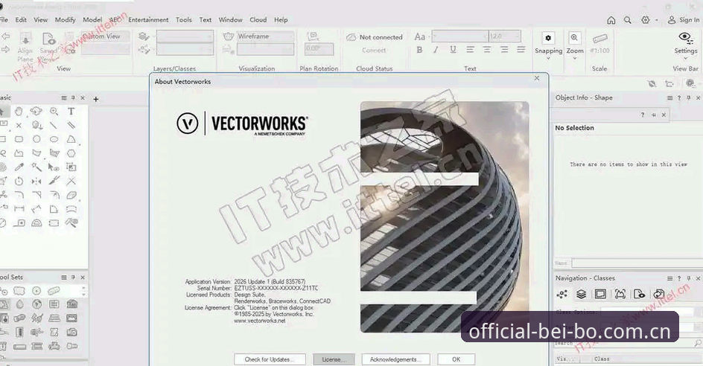Select the Zoom tool in Basic palette
The width and height of the screenshot is (703, 366).
tap(54, 111)
